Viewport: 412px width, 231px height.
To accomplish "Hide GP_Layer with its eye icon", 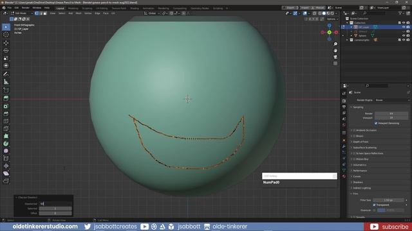I will click(404, 27).
